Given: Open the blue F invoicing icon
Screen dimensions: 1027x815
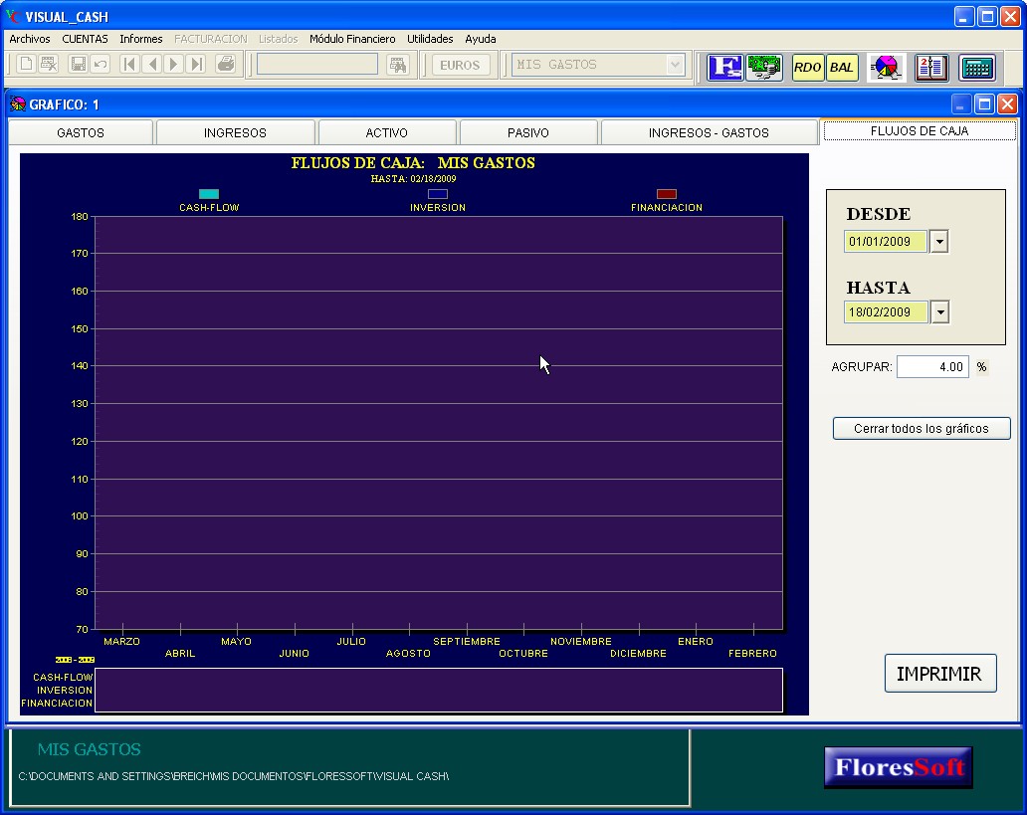Looking at the screenshot, I should [724, 67].
